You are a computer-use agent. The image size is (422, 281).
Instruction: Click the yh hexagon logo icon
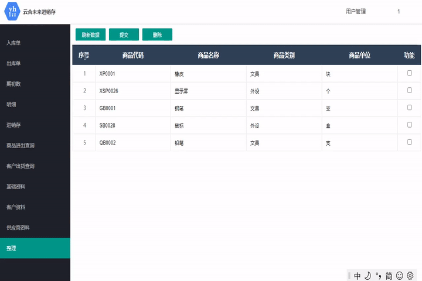(x=12, y=12)
